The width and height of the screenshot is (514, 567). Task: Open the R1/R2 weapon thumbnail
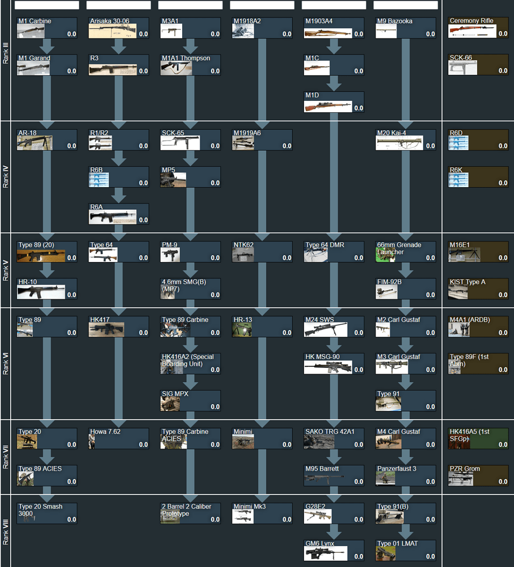(x=100, y=143)
